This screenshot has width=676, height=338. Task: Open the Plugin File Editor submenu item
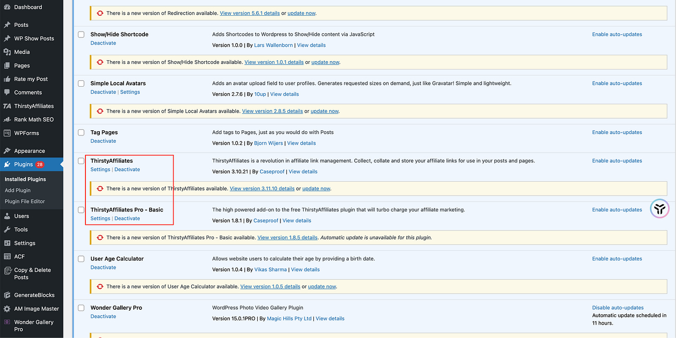[25, 201]
